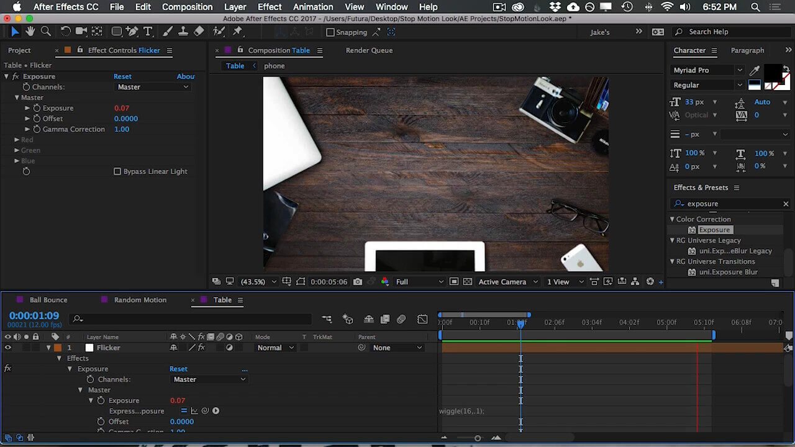Select the Rotation tool
The width and height of the screenshot is (795, 447).
click(x=65, y=32)
